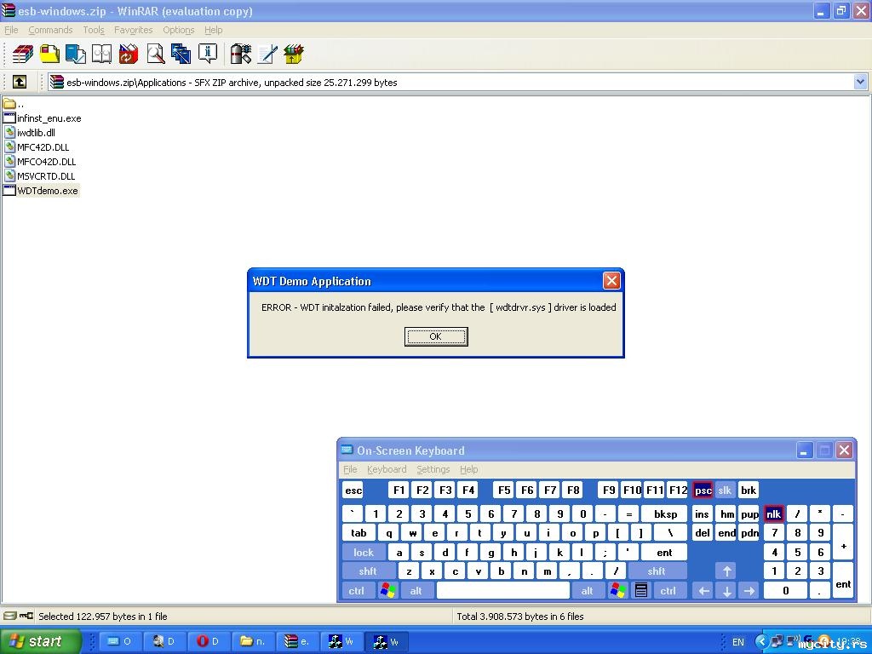872x654 pixels.
Task: Select the MFCO42D.DLL file
Action: click(x=40, y=161)
